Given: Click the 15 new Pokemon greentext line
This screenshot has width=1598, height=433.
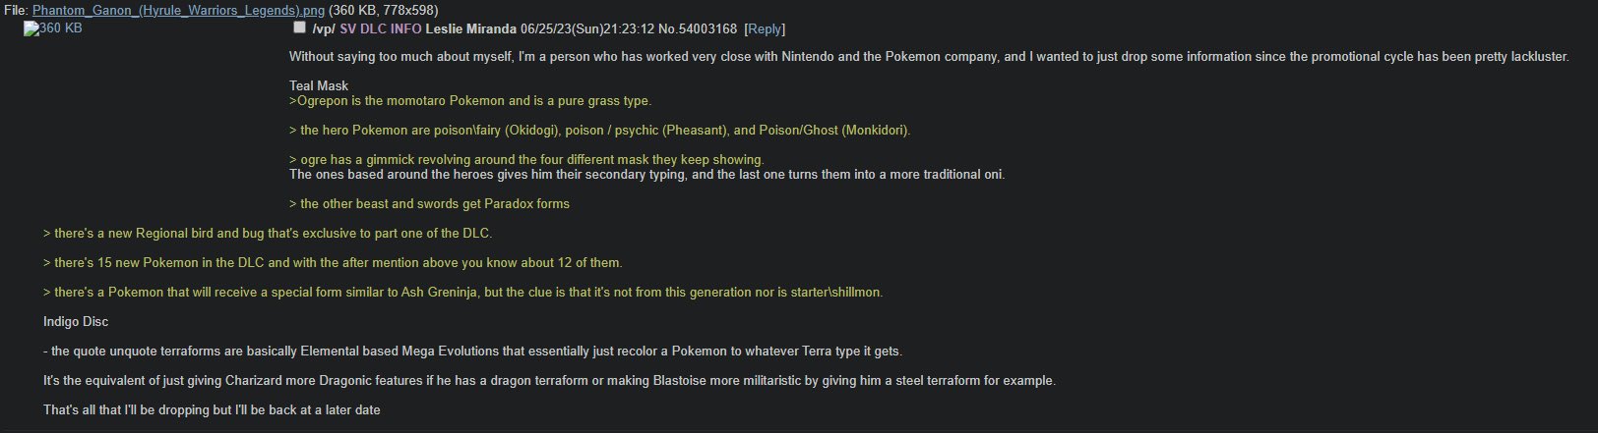Looking at the screenshot, I should [333, 263].
